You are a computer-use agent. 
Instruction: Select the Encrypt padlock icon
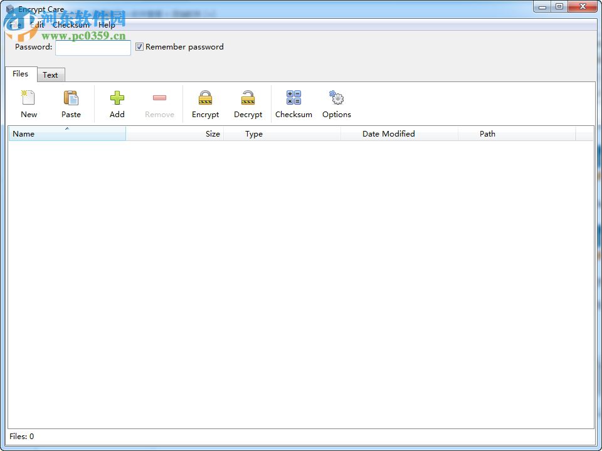tap(205, 102)
